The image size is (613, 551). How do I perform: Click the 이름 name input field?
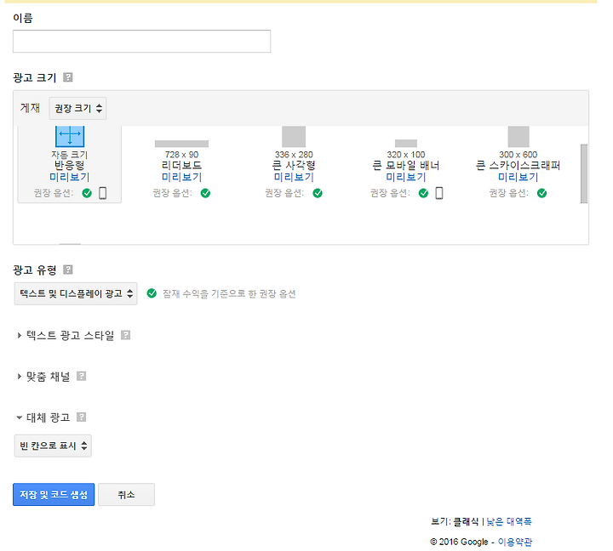tap(141, 42)
